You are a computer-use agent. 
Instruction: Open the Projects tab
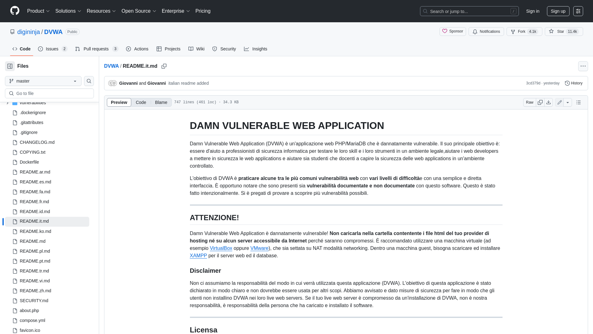(x=168, y=49)
